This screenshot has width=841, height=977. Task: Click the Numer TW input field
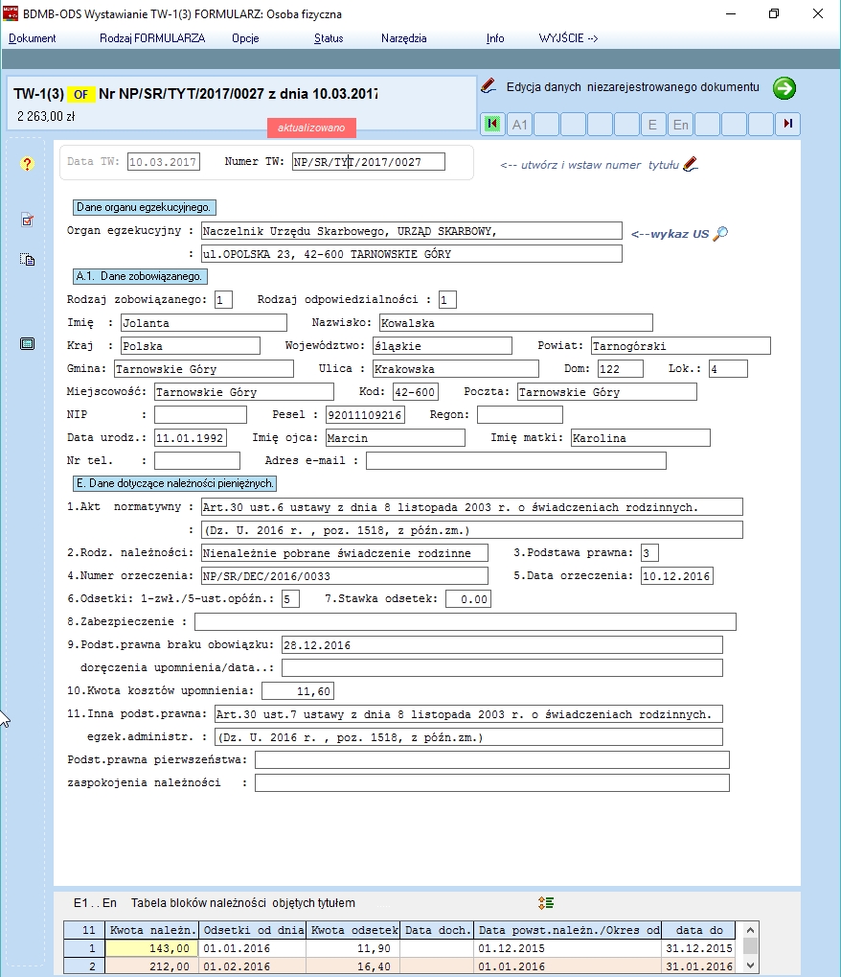[369, 162]
